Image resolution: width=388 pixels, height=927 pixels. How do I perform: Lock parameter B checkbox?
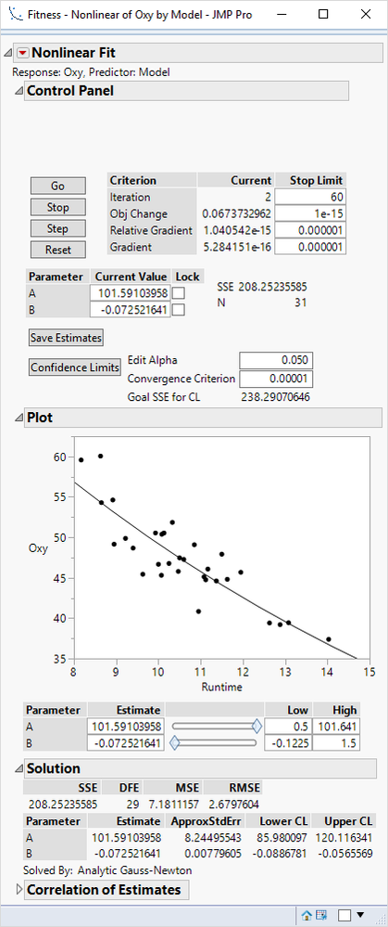[x=179, y=310]
